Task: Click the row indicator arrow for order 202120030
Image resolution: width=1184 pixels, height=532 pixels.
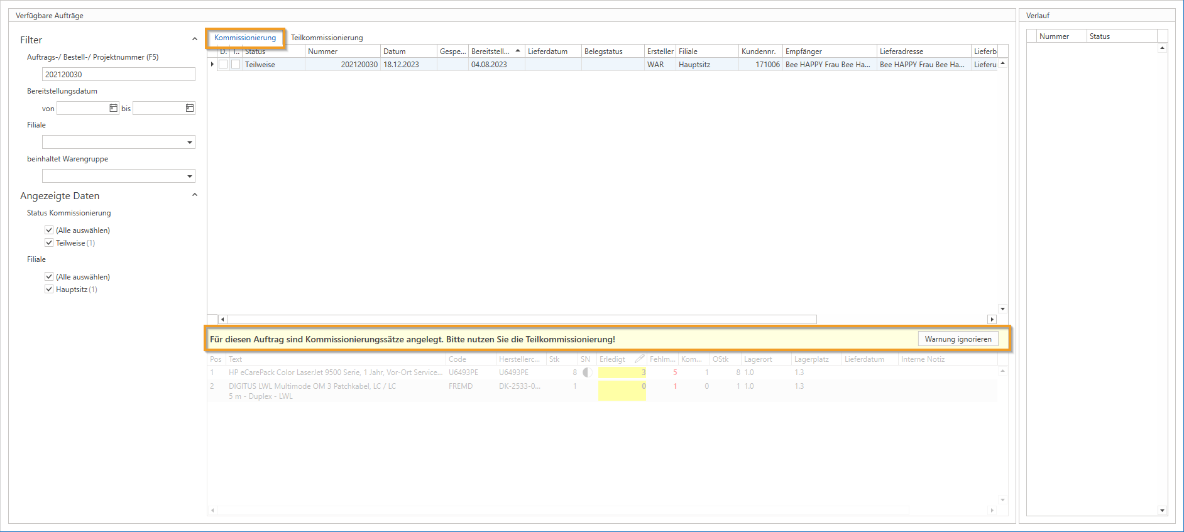Action: click(212, 65)
